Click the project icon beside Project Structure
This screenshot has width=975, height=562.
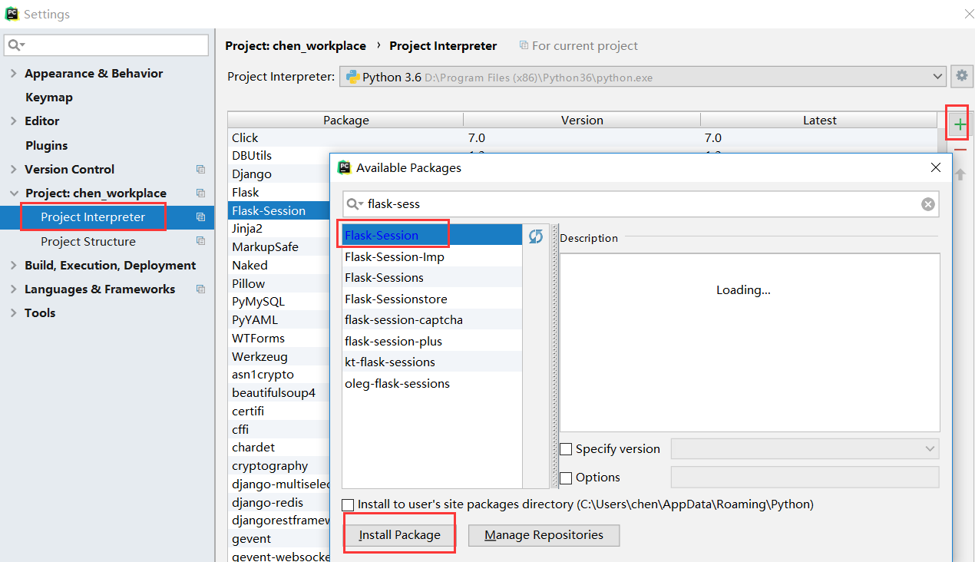pyautogui.click(x=201, y=241)
